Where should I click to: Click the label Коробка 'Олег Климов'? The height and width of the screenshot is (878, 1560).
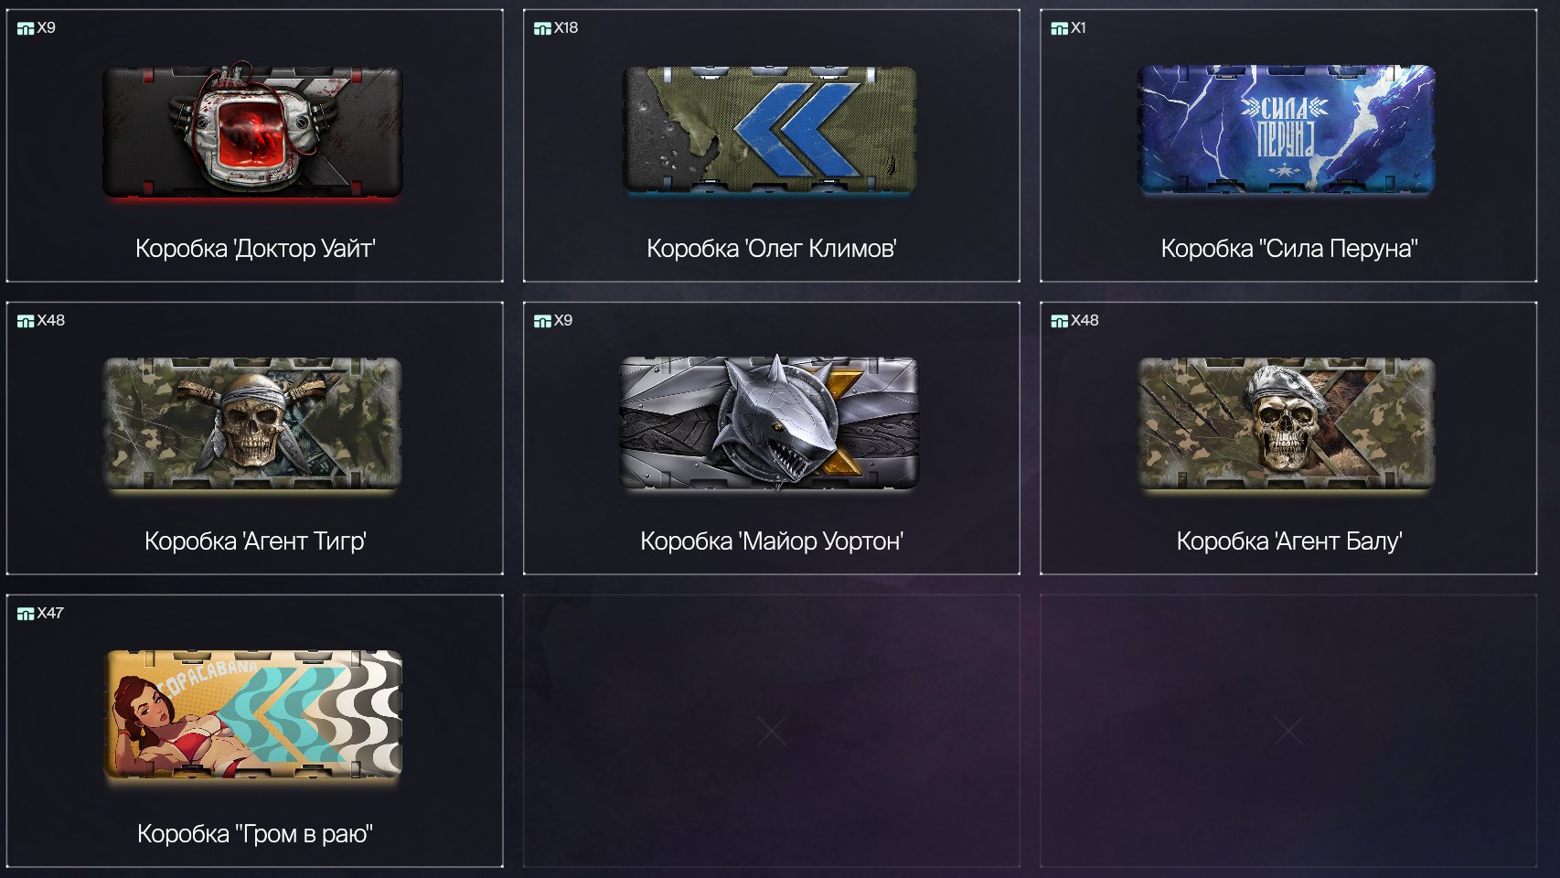(771, 249)
